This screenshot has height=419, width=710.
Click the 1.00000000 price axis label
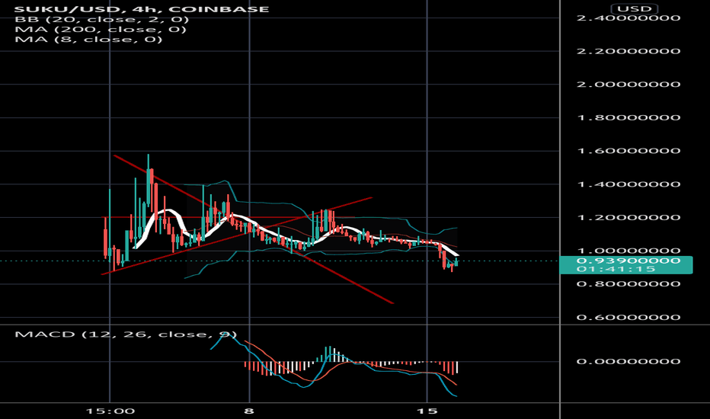point(628,251)
